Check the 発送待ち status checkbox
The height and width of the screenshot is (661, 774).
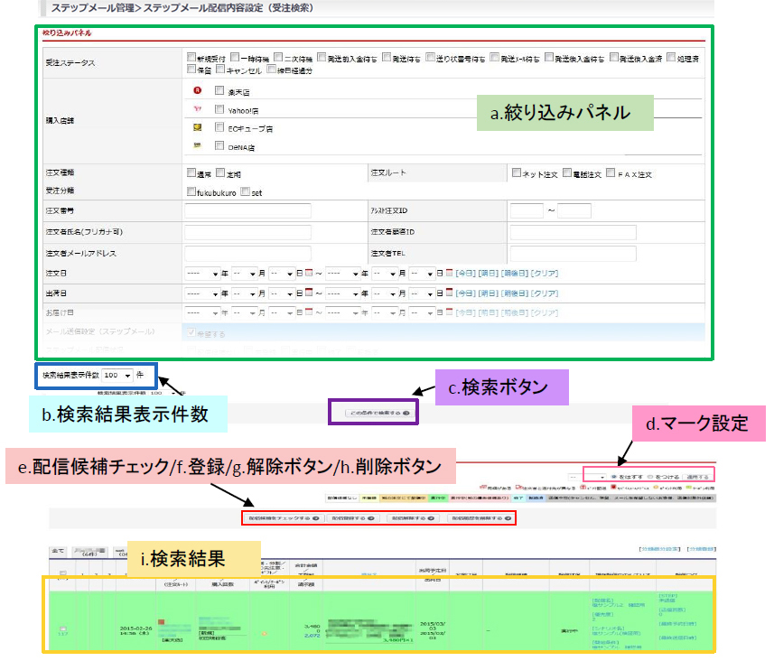click(387, 57)
